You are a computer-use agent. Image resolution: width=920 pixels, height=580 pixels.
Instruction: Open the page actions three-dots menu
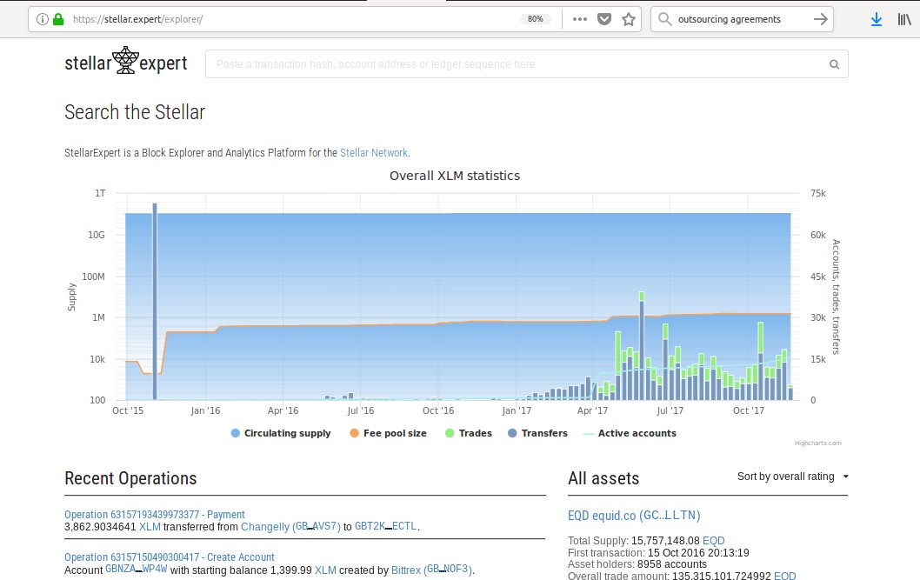point(580,19)
